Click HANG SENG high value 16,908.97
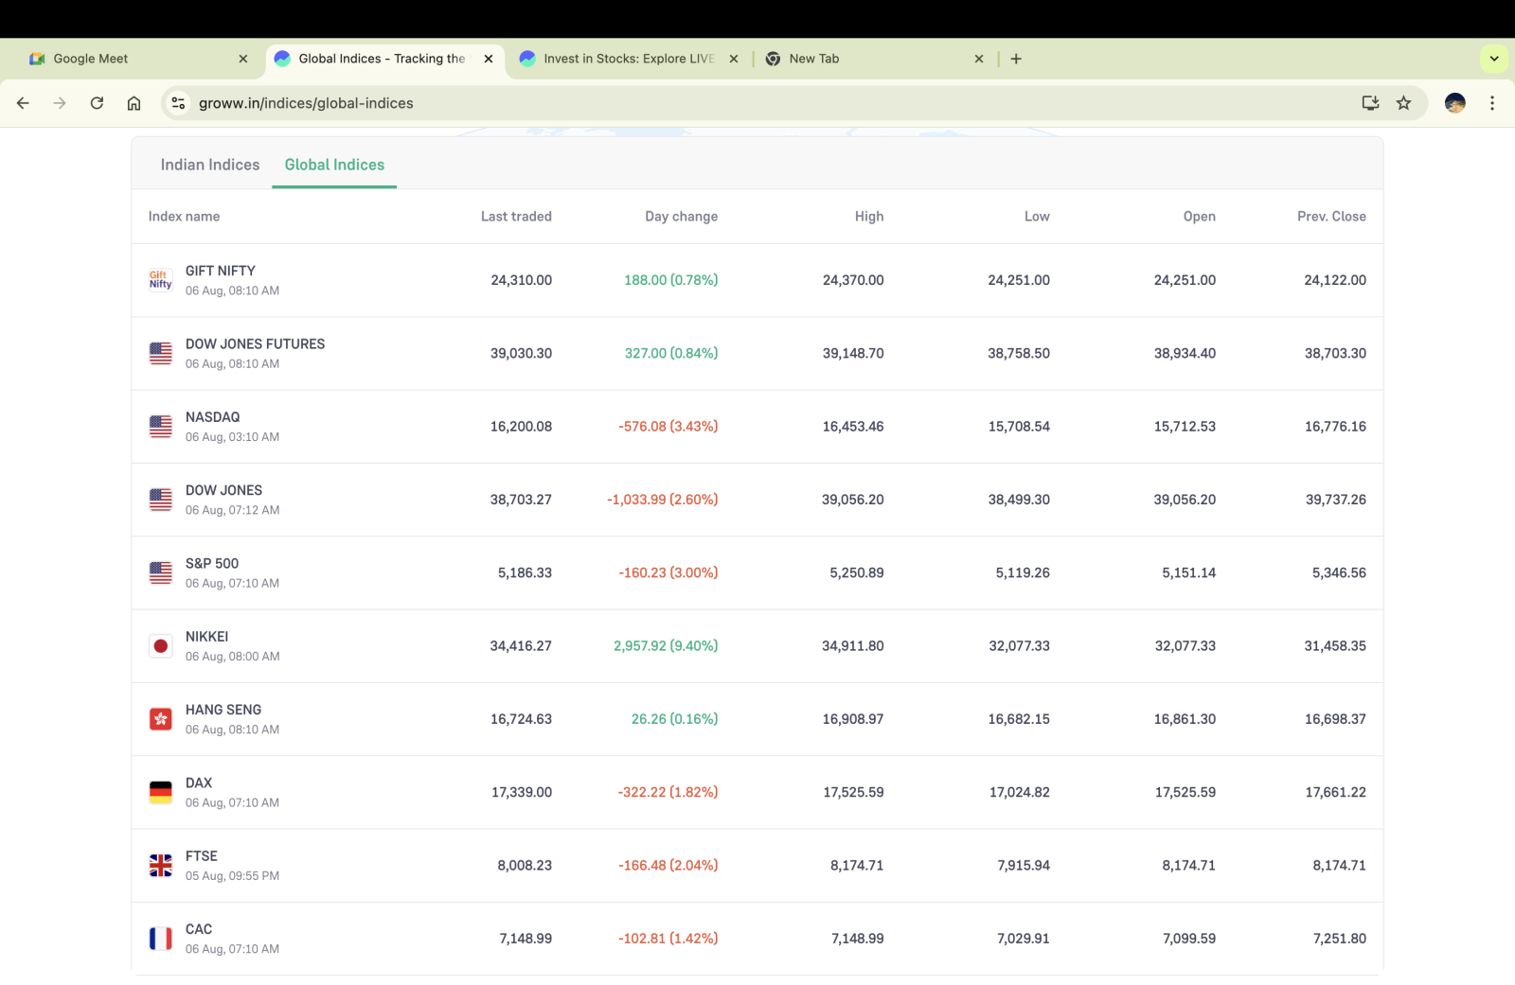Viewport: 1515px width, 985px height. [x=853, y=719]
